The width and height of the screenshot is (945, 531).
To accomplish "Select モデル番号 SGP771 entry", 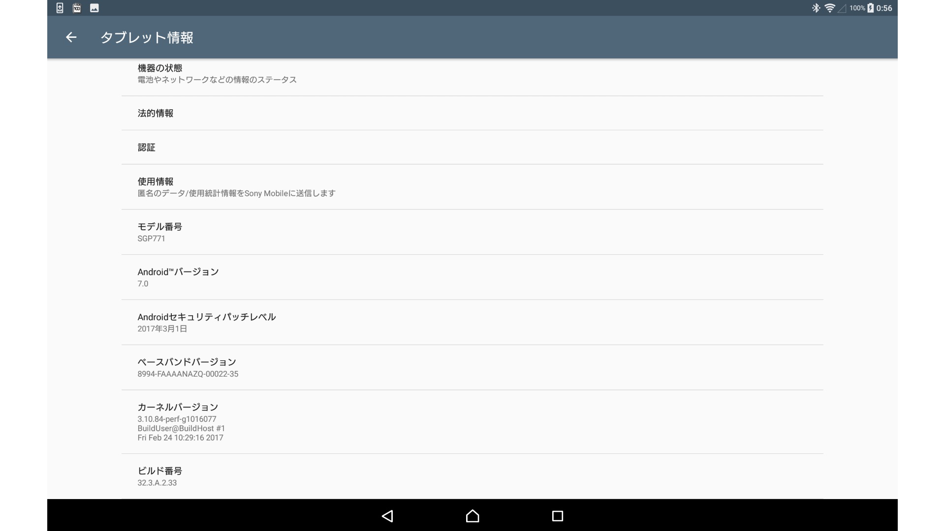I will [472, 232].
